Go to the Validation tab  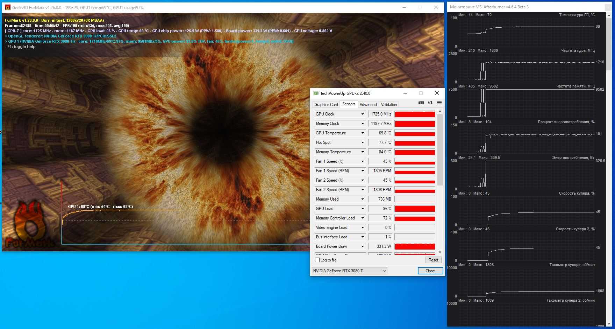point(389,105)
